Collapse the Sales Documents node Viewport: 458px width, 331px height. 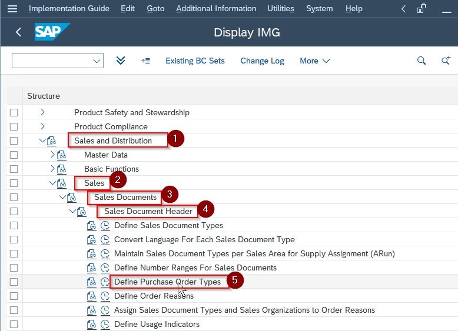pyautogui.click(x=62, y=197)
